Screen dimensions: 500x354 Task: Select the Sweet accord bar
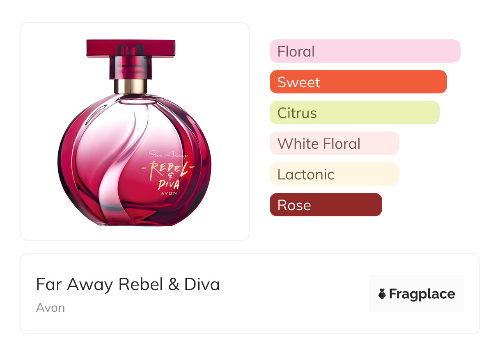tap(358, 82)
